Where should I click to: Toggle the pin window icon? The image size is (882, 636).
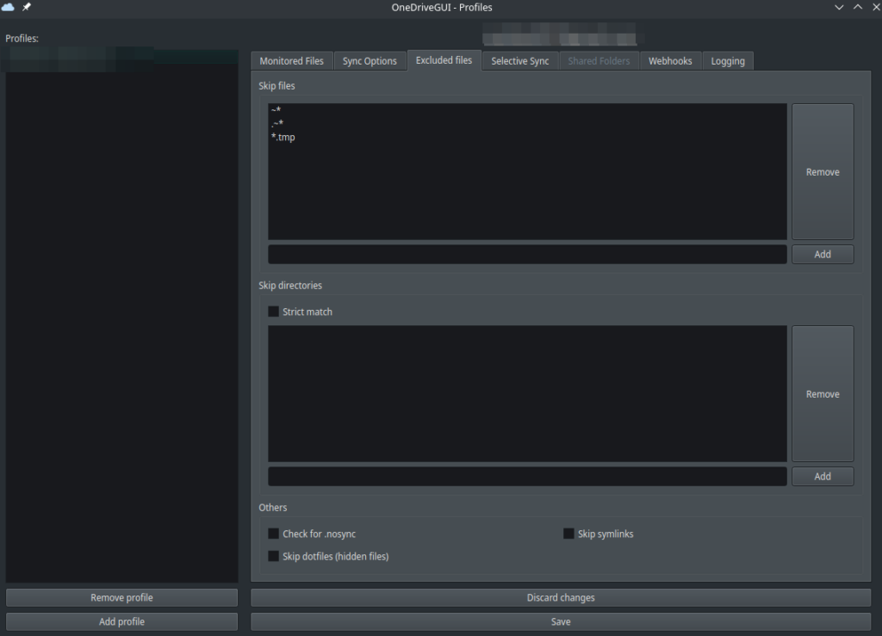[x=27, y=7]
